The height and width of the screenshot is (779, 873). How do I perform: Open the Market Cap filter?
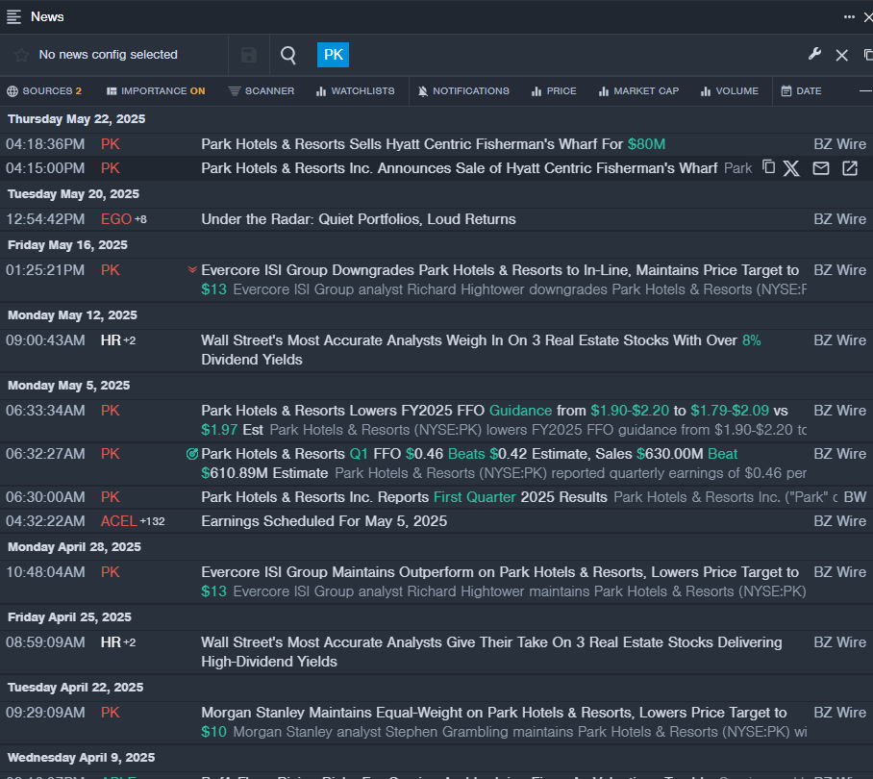pyautogui.click(x=638, y=90)
